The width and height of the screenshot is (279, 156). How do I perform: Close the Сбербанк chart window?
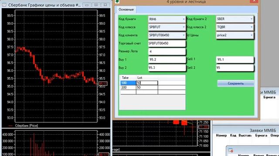pyautogui.click(x=105, y=5)
